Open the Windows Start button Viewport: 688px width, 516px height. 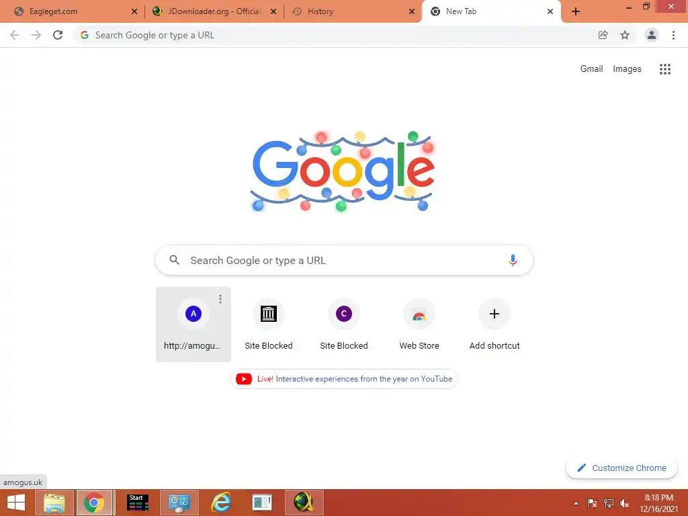coord(16,503)
